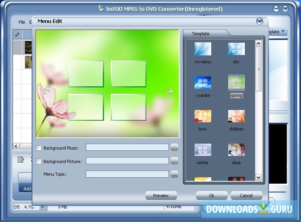Screen dimensions: 301x222
Task: Click the Background Picture path field
Action: pyautogui.click(x=127, y=161)
